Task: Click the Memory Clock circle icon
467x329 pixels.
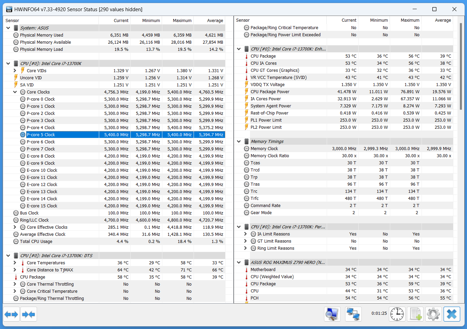Action: [x=247, y=148]
